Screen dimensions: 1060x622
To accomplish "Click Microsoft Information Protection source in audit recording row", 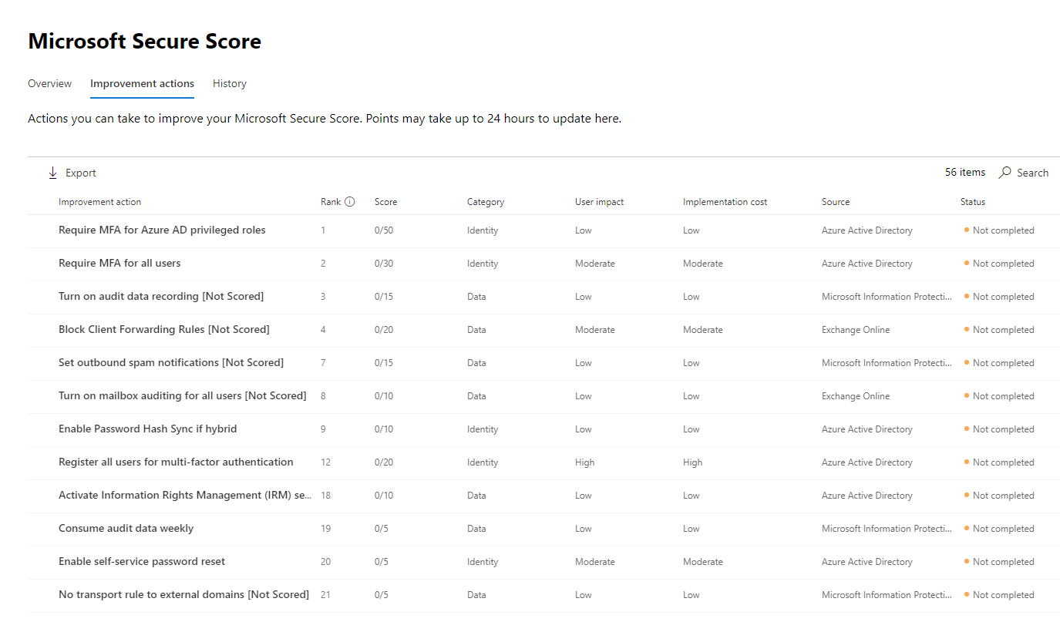I will 887,297.
